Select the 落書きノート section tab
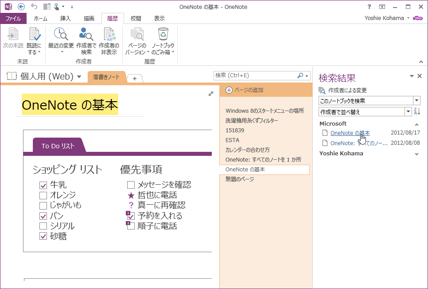 [x=106, y=77]
